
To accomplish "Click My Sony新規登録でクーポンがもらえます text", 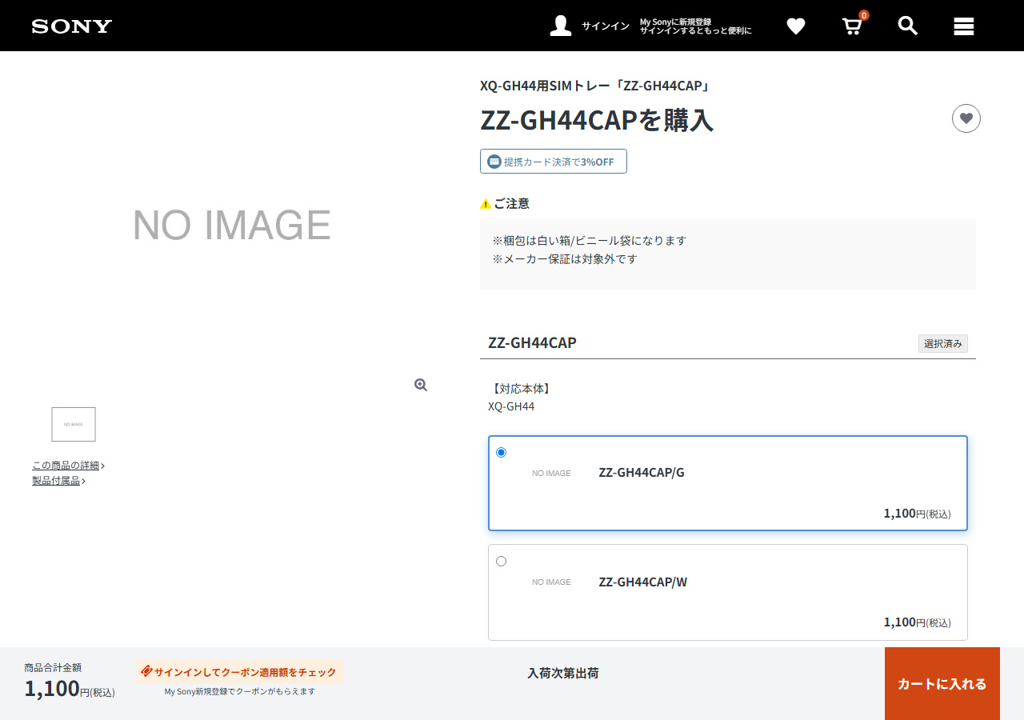I will (240, 691).
